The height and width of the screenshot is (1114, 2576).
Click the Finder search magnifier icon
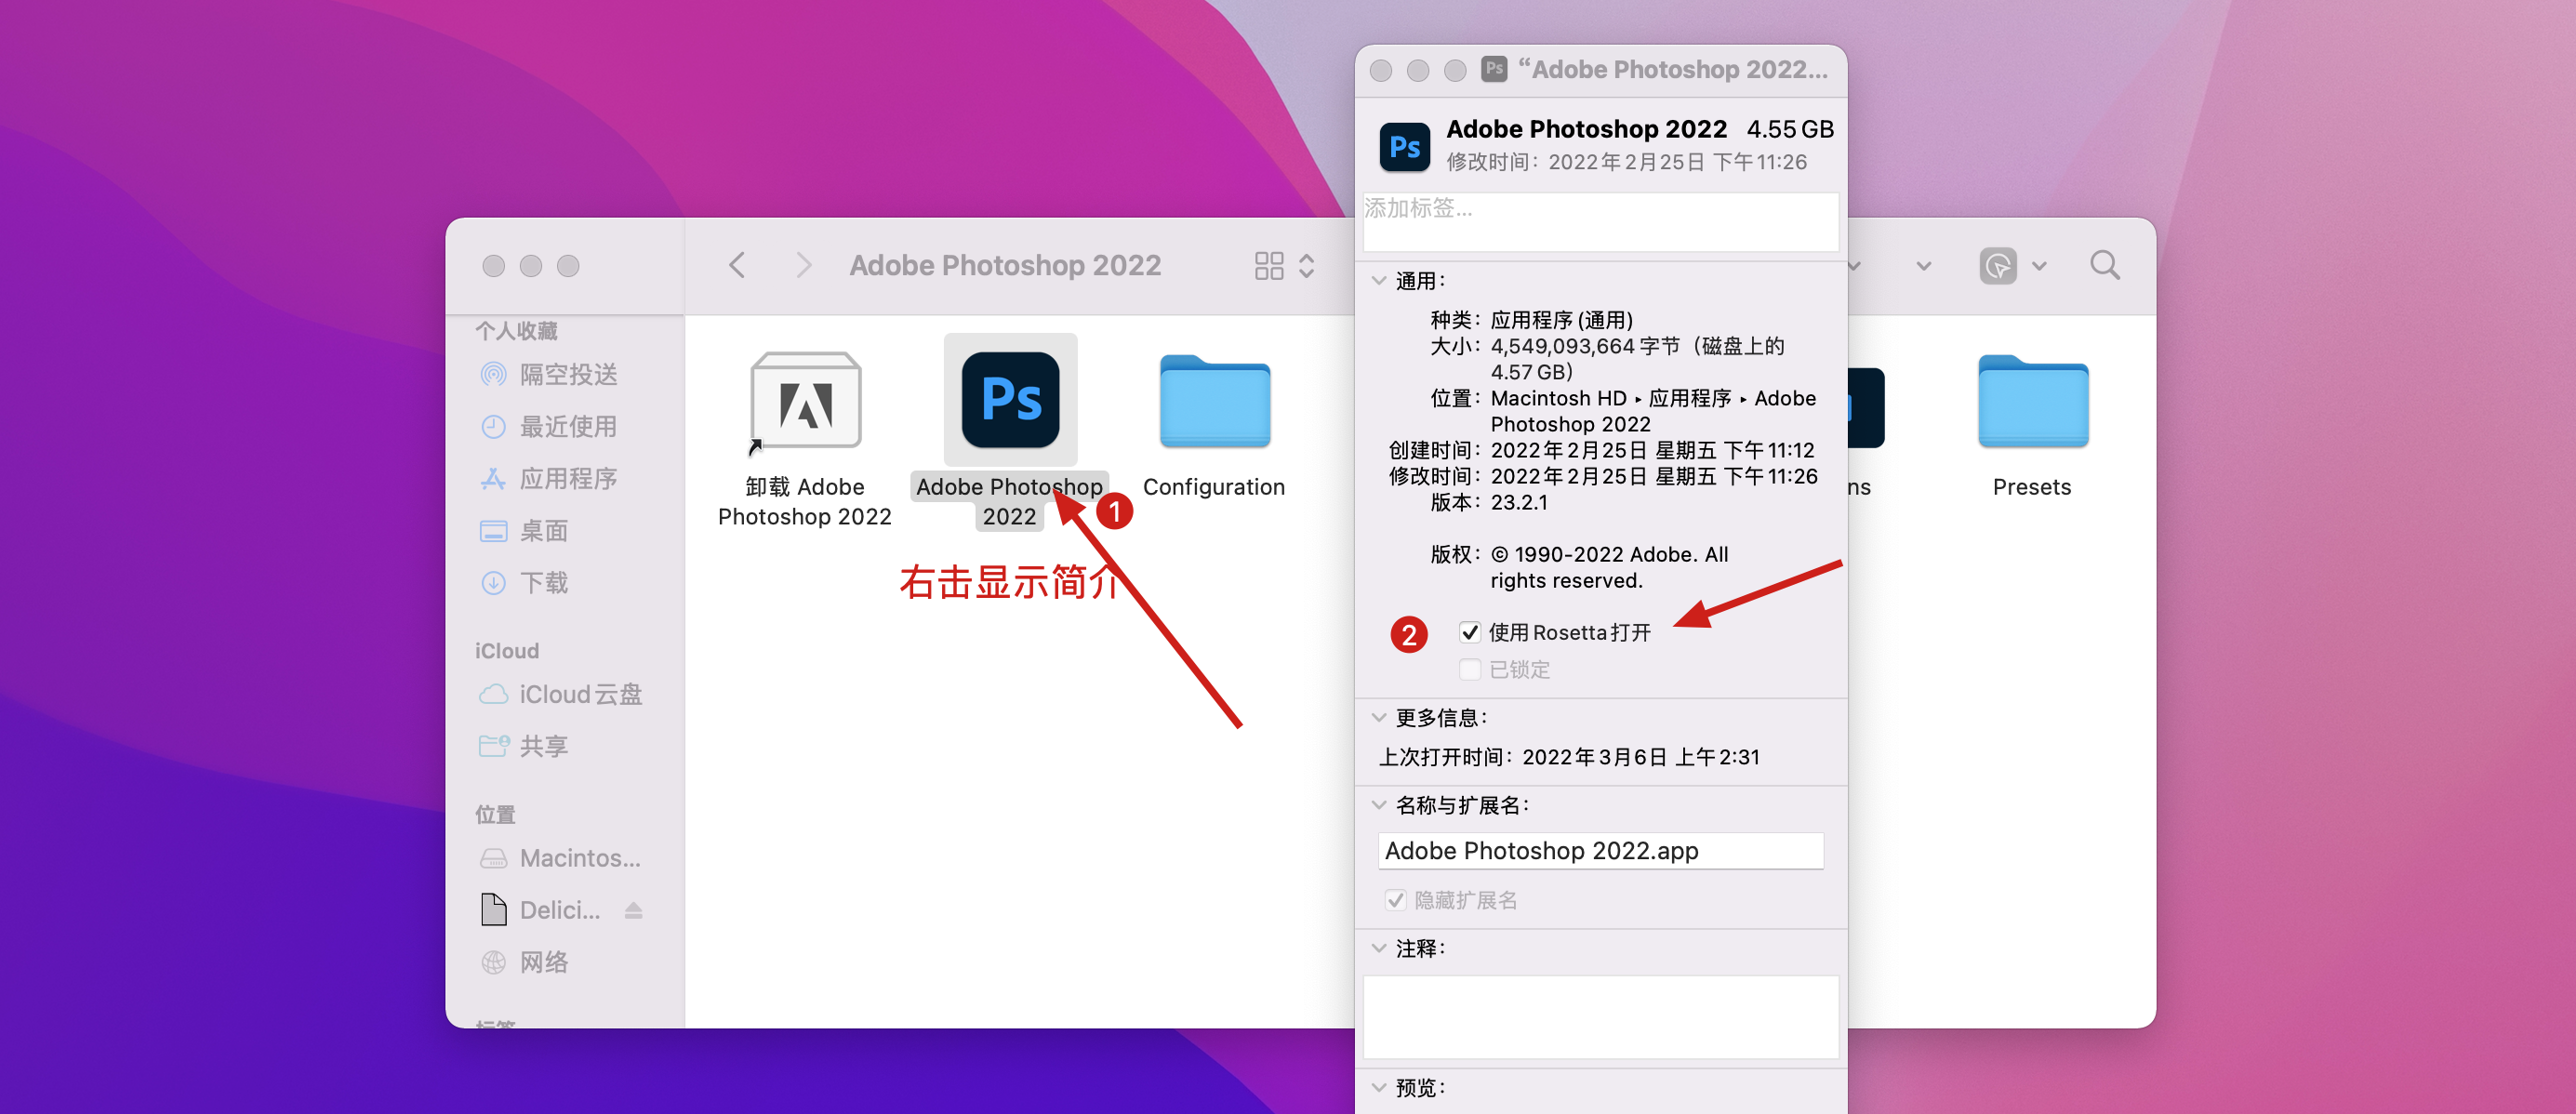(2104, 266)
